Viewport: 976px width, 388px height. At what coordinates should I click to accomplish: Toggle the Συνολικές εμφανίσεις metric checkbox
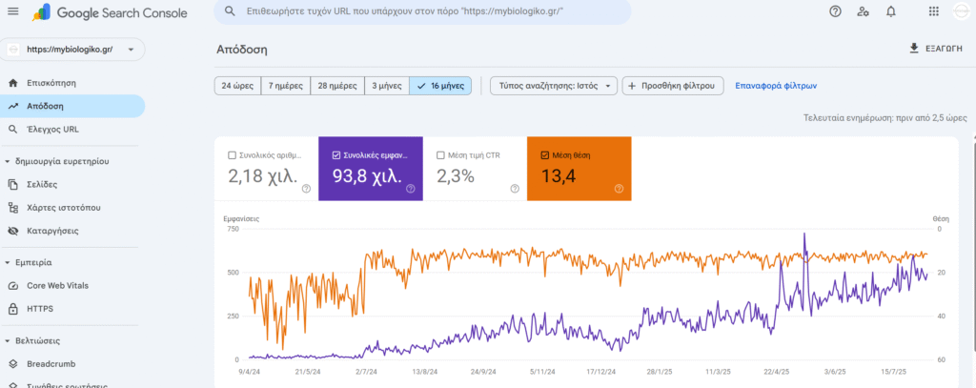tap(336, 155)
